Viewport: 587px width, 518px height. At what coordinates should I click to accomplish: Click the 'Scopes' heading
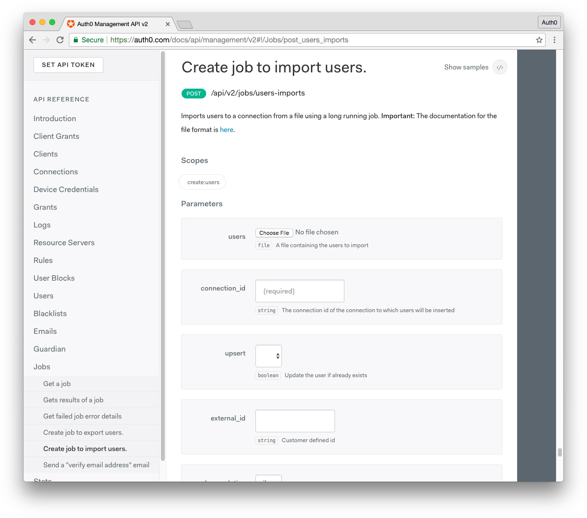(x=194, y=161)
